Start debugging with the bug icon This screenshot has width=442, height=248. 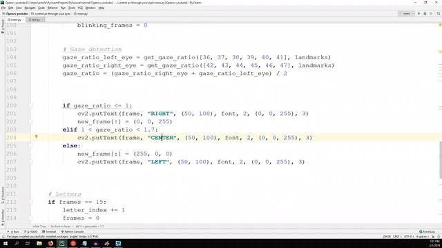(x=425, y=14)
